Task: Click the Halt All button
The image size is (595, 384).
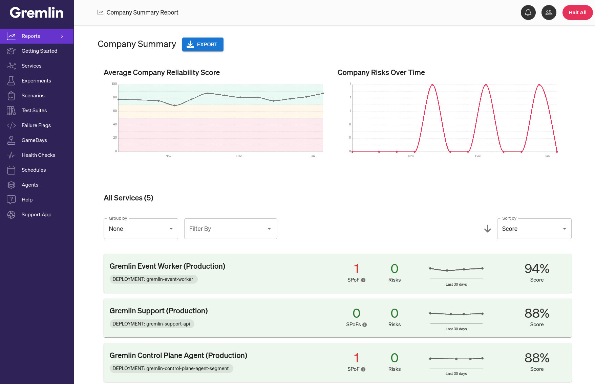Action: click(x=577, y=13)
